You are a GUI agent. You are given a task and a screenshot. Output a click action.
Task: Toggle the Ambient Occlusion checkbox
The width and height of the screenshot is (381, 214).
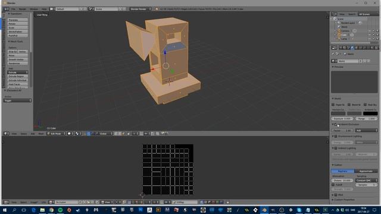coord(336,124)
